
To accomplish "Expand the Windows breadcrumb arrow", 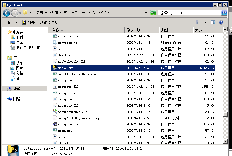I will click(73, 13).
